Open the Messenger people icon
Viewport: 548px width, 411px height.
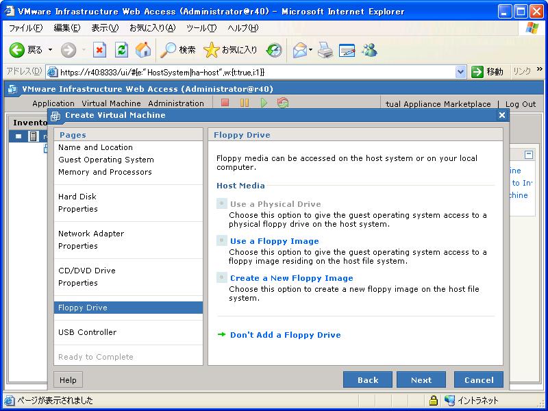click(x=370, y=50)
